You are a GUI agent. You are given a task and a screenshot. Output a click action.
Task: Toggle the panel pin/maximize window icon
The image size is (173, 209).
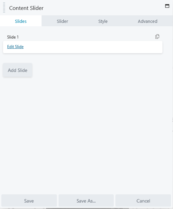pos(167,6)
